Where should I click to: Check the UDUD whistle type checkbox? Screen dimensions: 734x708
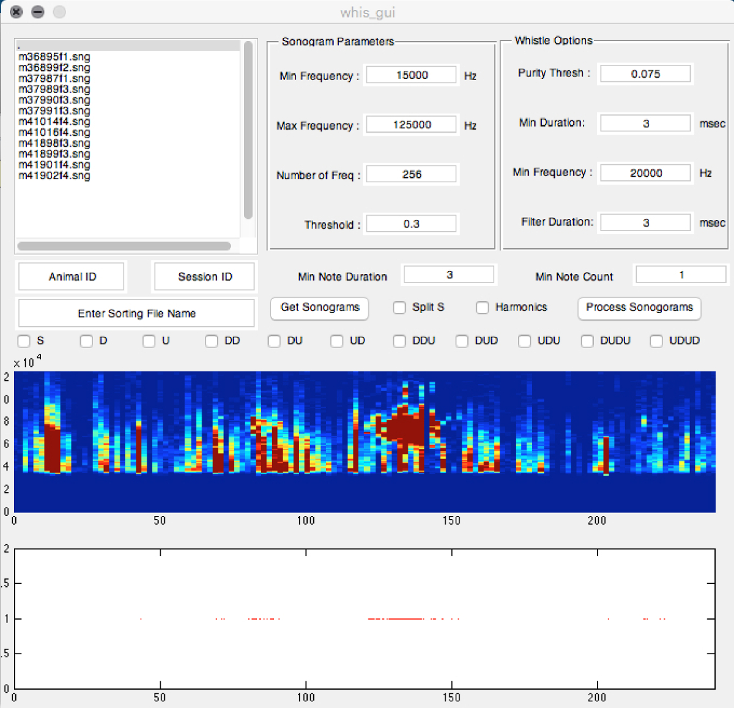tap(656, 341)
